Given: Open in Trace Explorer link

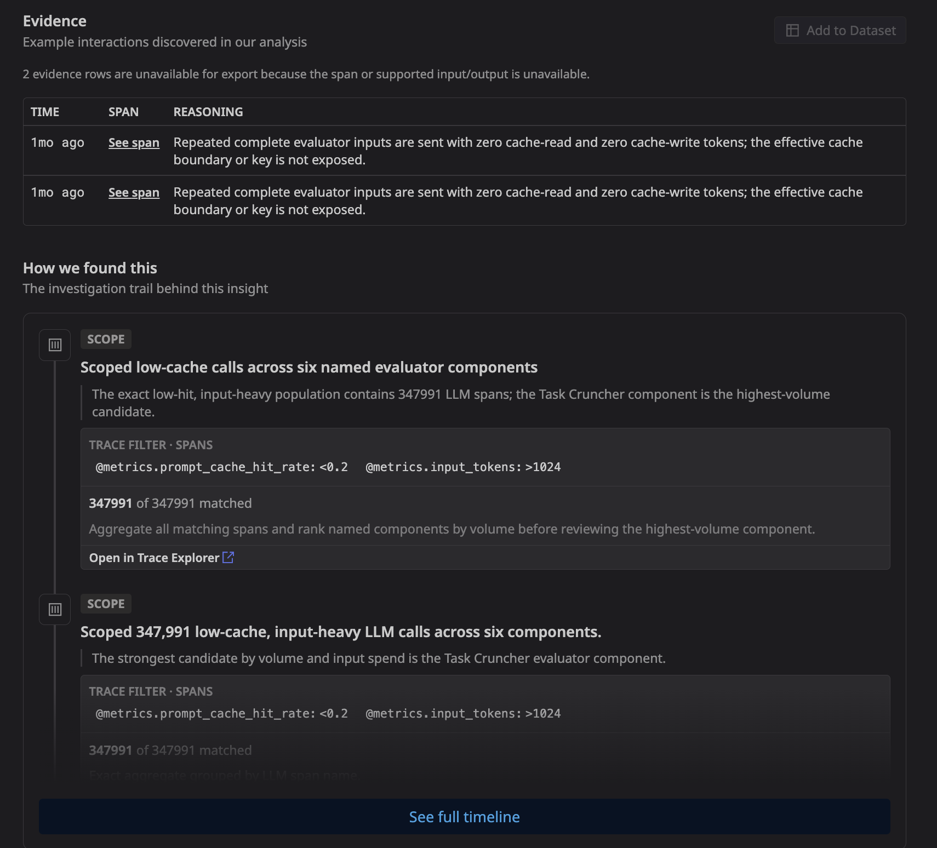Looking at the screenshot, I should [161, 558].
